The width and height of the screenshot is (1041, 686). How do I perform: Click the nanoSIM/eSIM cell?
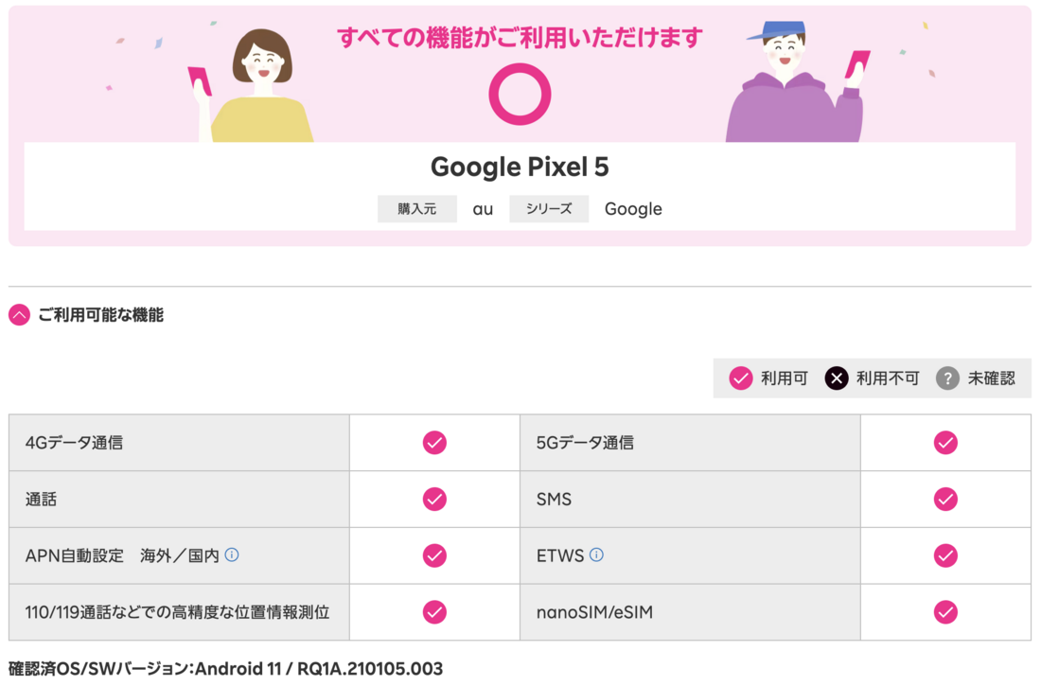click(x=691, y=612)
